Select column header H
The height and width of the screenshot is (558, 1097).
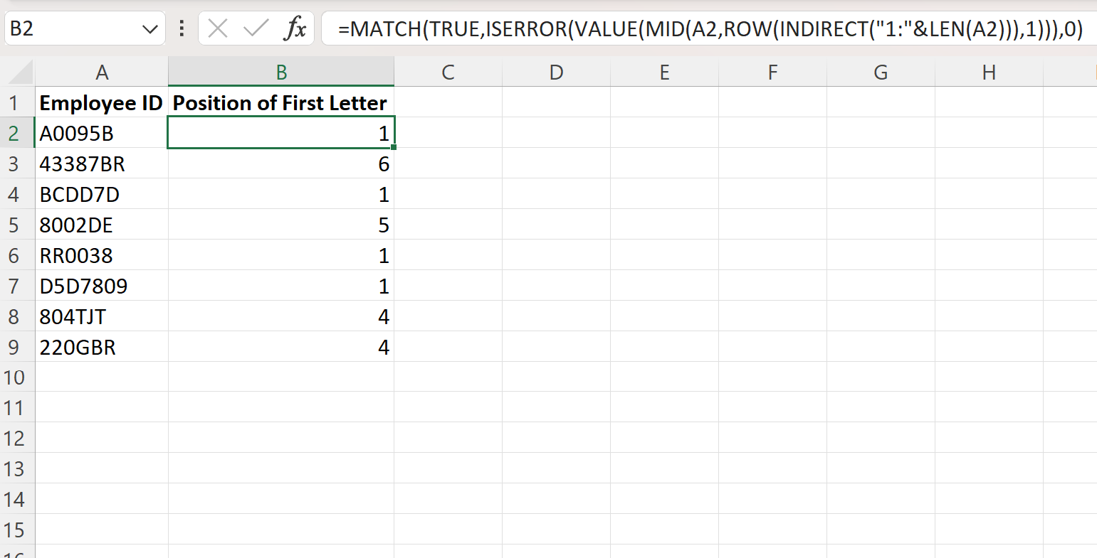click(x=989, y=71)
